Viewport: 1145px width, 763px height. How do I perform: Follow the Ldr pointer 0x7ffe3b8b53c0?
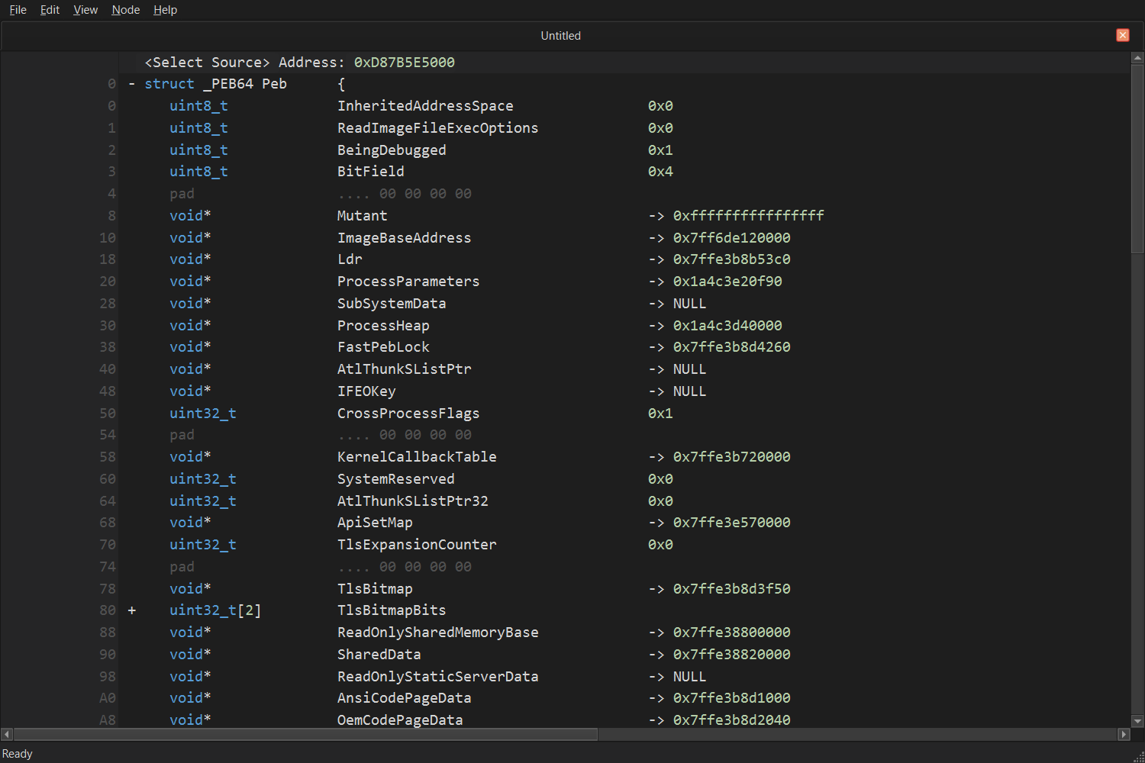click(x=731, y=259)
